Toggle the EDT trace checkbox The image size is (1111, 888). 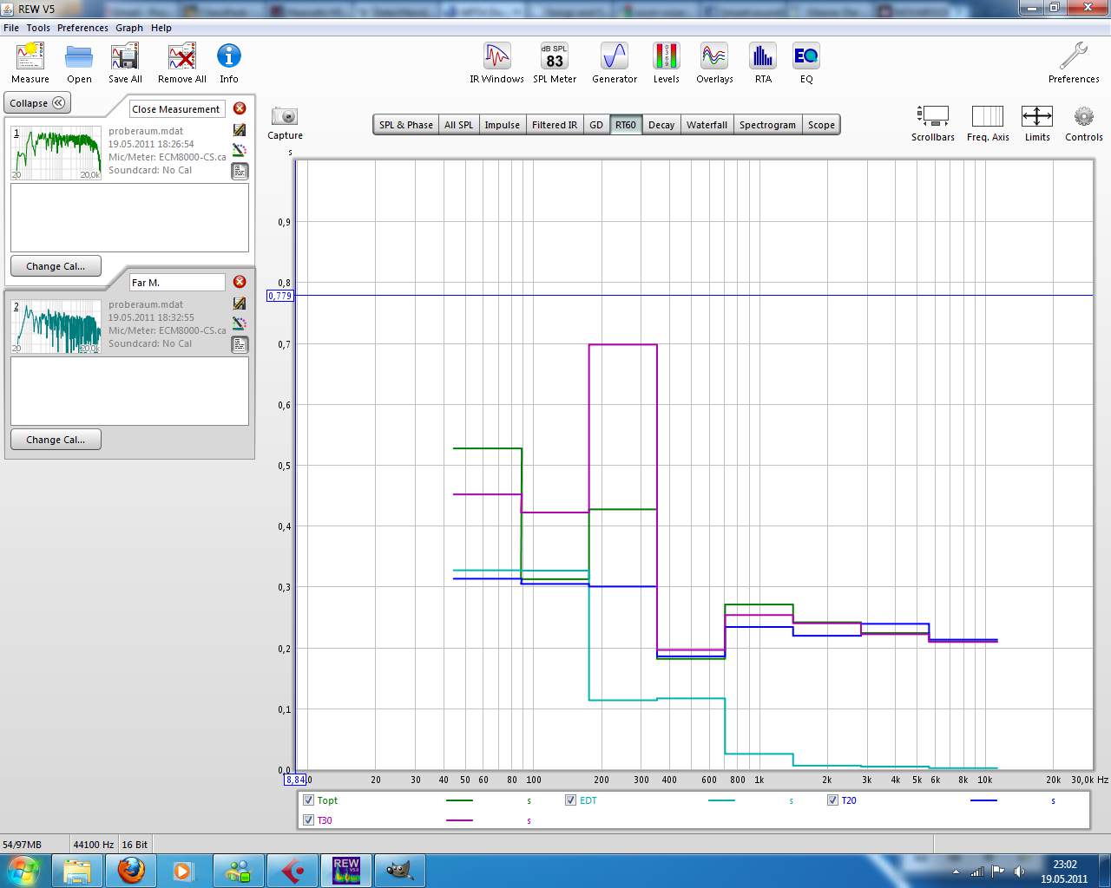pos(570,800)
